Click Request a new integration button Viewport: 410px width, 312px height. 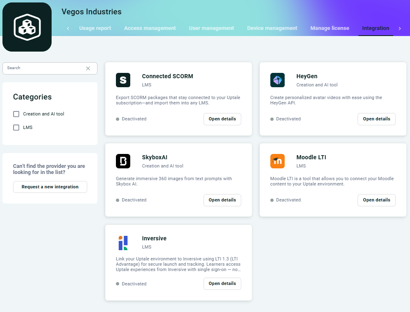tap(50, 187)
